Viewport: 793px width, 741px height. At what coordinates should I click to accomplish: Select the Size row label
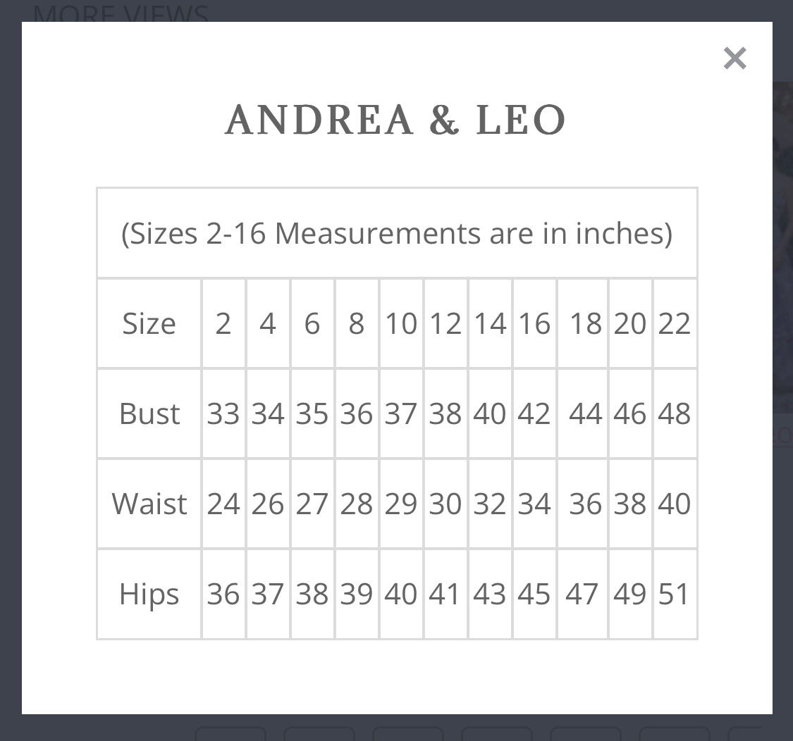pos(149,324)
